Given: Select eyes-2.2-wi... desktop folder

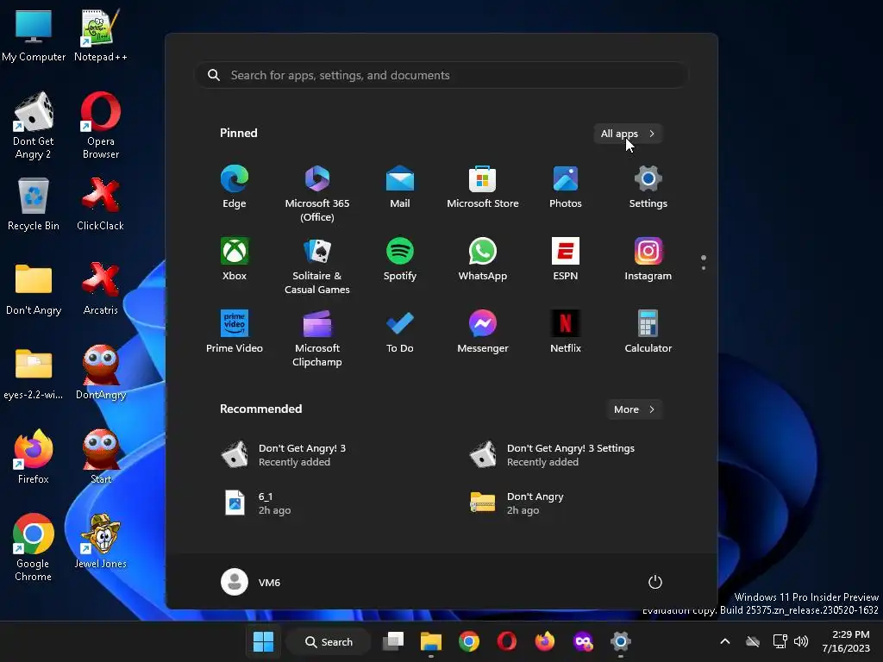Looking at the screenshot, I should pyautogui.click(x=34, y=372).
